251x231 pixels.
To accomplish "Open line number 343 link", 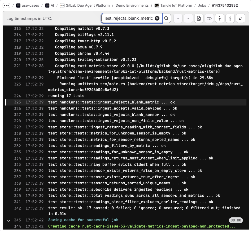I will click(x=17, y=220).
